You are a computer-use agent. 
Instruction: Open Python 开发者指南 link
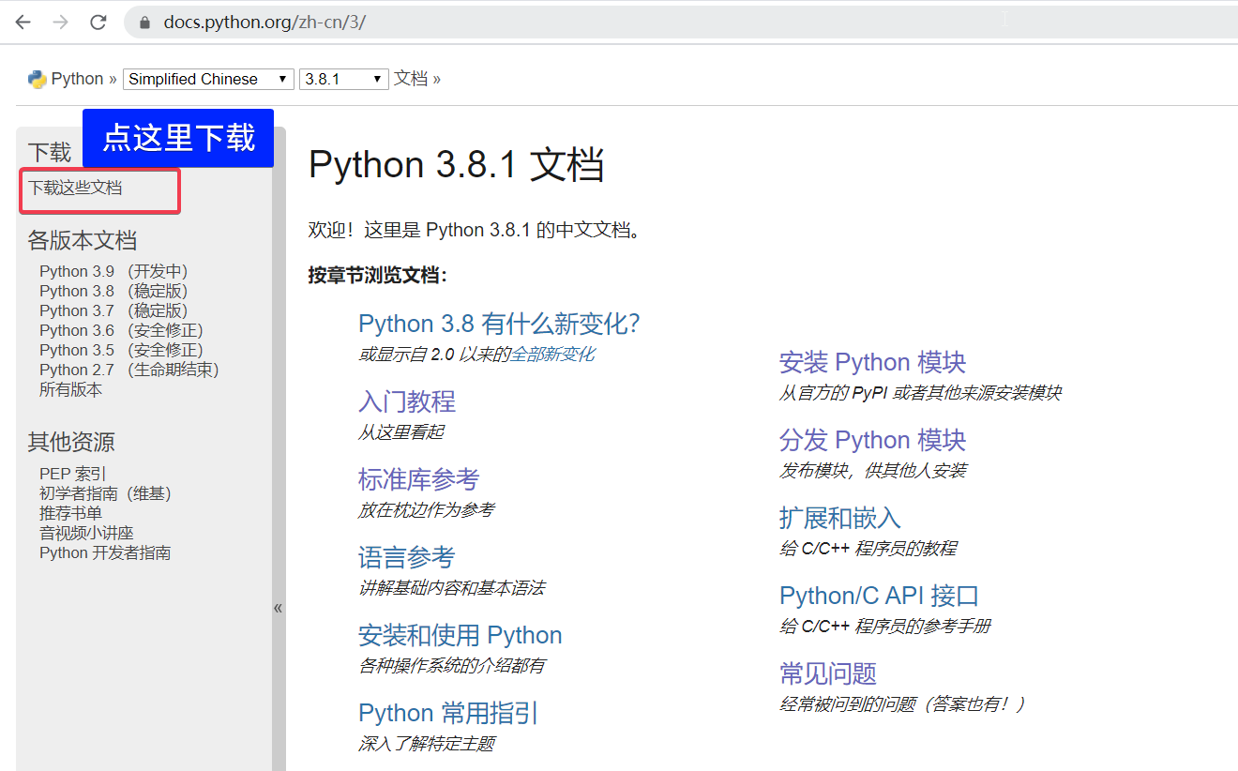[x=105, y=552]
